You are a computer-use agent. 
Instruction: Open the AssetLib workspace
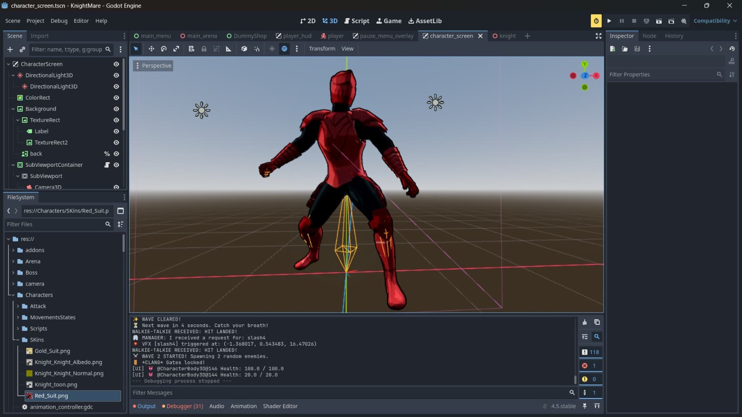point(425,21)
